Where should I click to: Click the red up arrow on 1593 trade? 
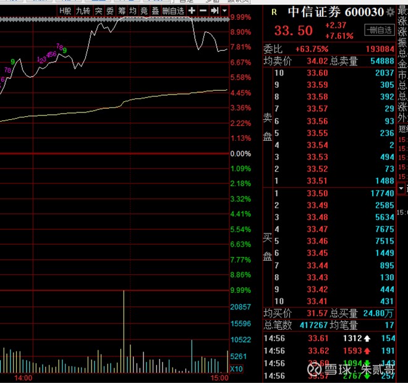(367, 351)
